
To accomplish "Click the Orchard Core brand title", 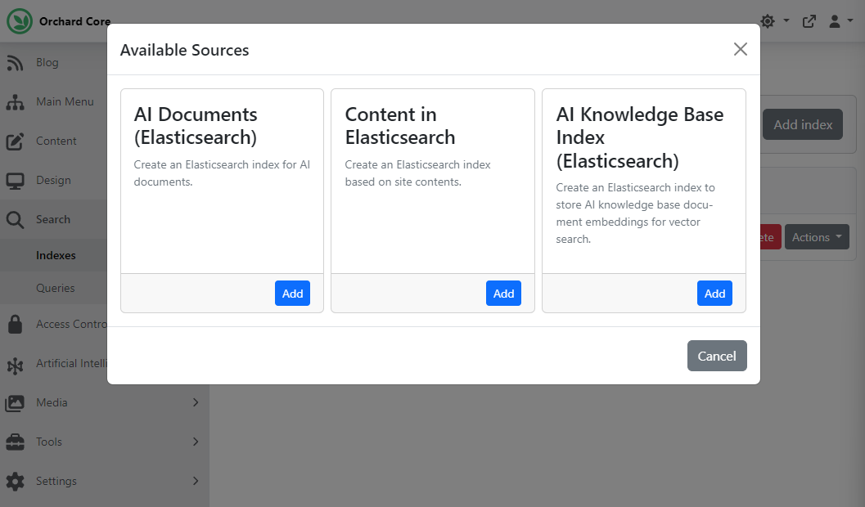I will click(x=74, y=21).
